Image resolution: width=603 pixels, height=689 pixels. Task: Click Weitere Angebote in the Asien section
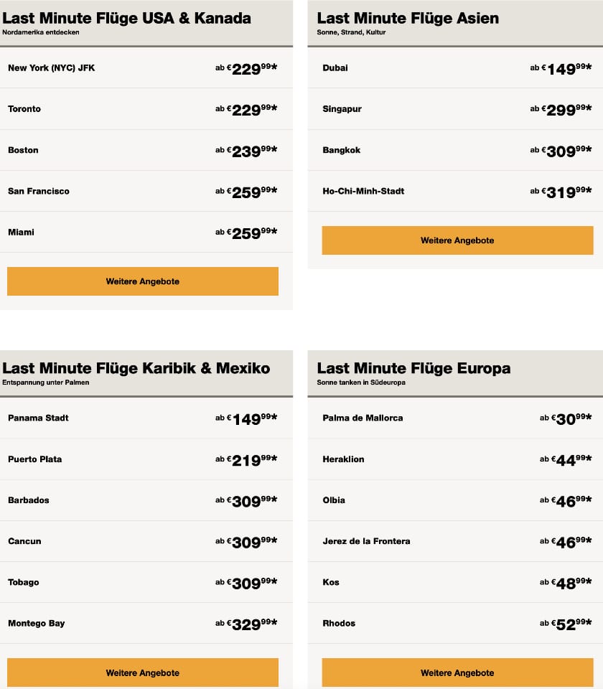[457, 240]
